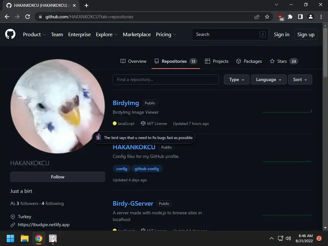Switch to the Overview tab
Screen dimensions: 328x246
133,61
